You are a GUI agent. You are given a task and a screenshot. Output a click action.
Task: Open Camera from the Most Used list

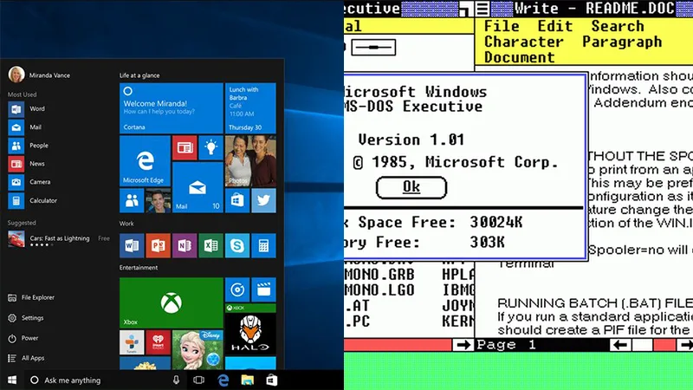29,182
